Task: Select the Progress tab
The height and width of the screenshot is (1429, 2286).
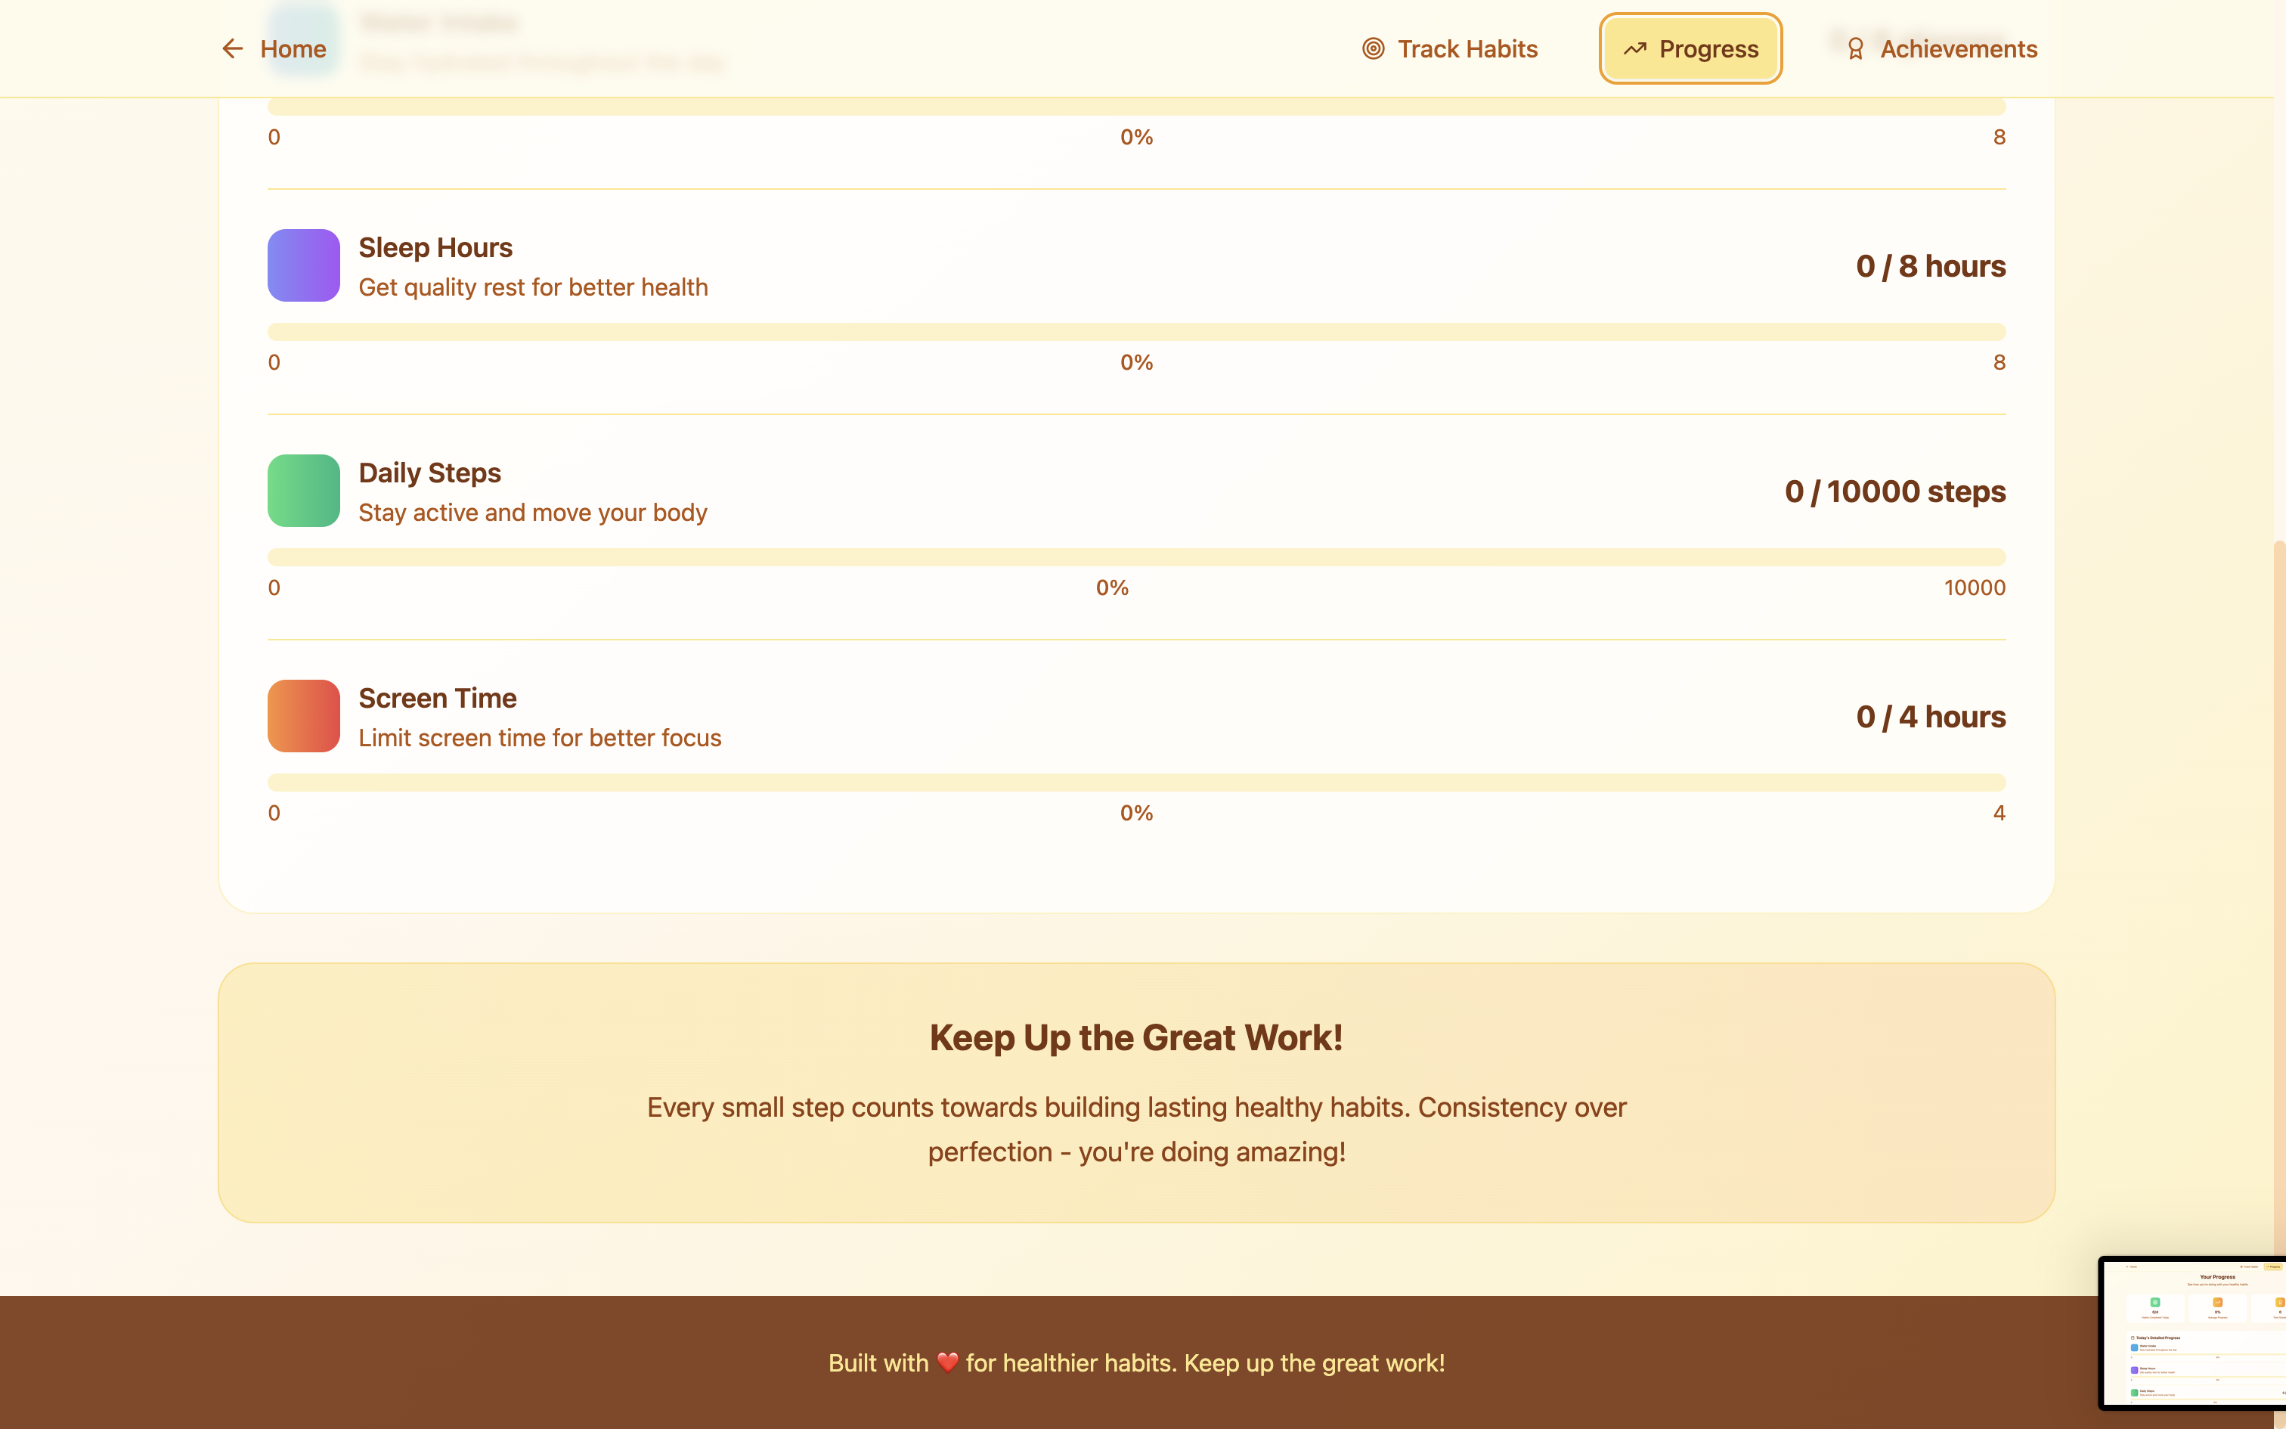Action: tap(1690, 49)
